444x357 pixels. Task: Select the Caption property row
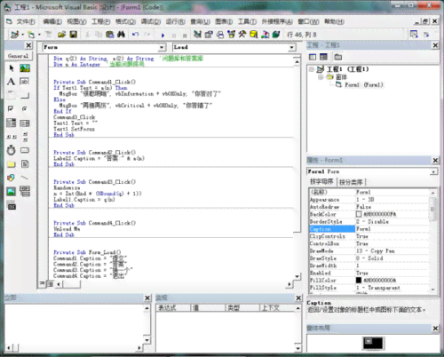click(x=369, y=229)
